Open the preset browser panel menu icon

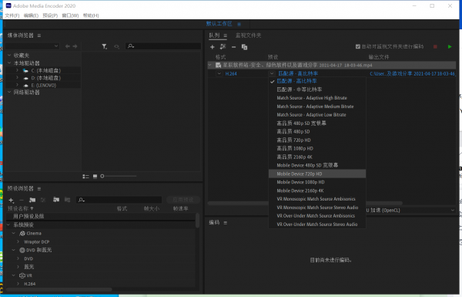pyautogui.click(x=39, y=189)
